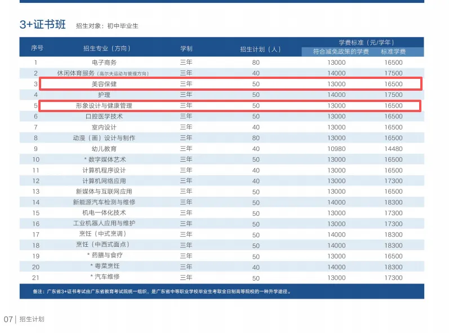Select the '粤菜烹饪' major cell

105,266
